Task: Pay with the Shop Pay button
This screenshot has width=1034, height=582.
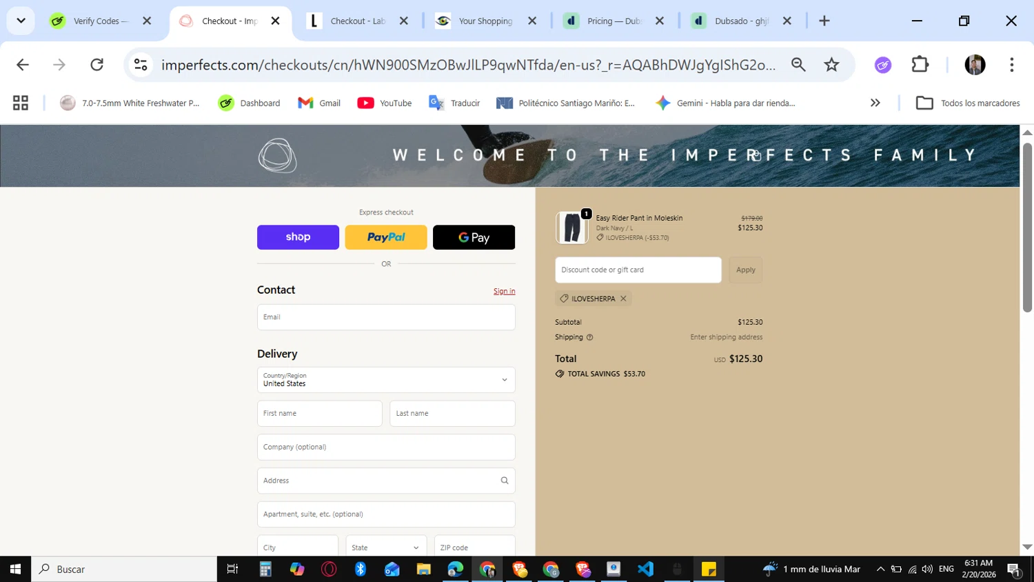Action: (x=298, y=237)
